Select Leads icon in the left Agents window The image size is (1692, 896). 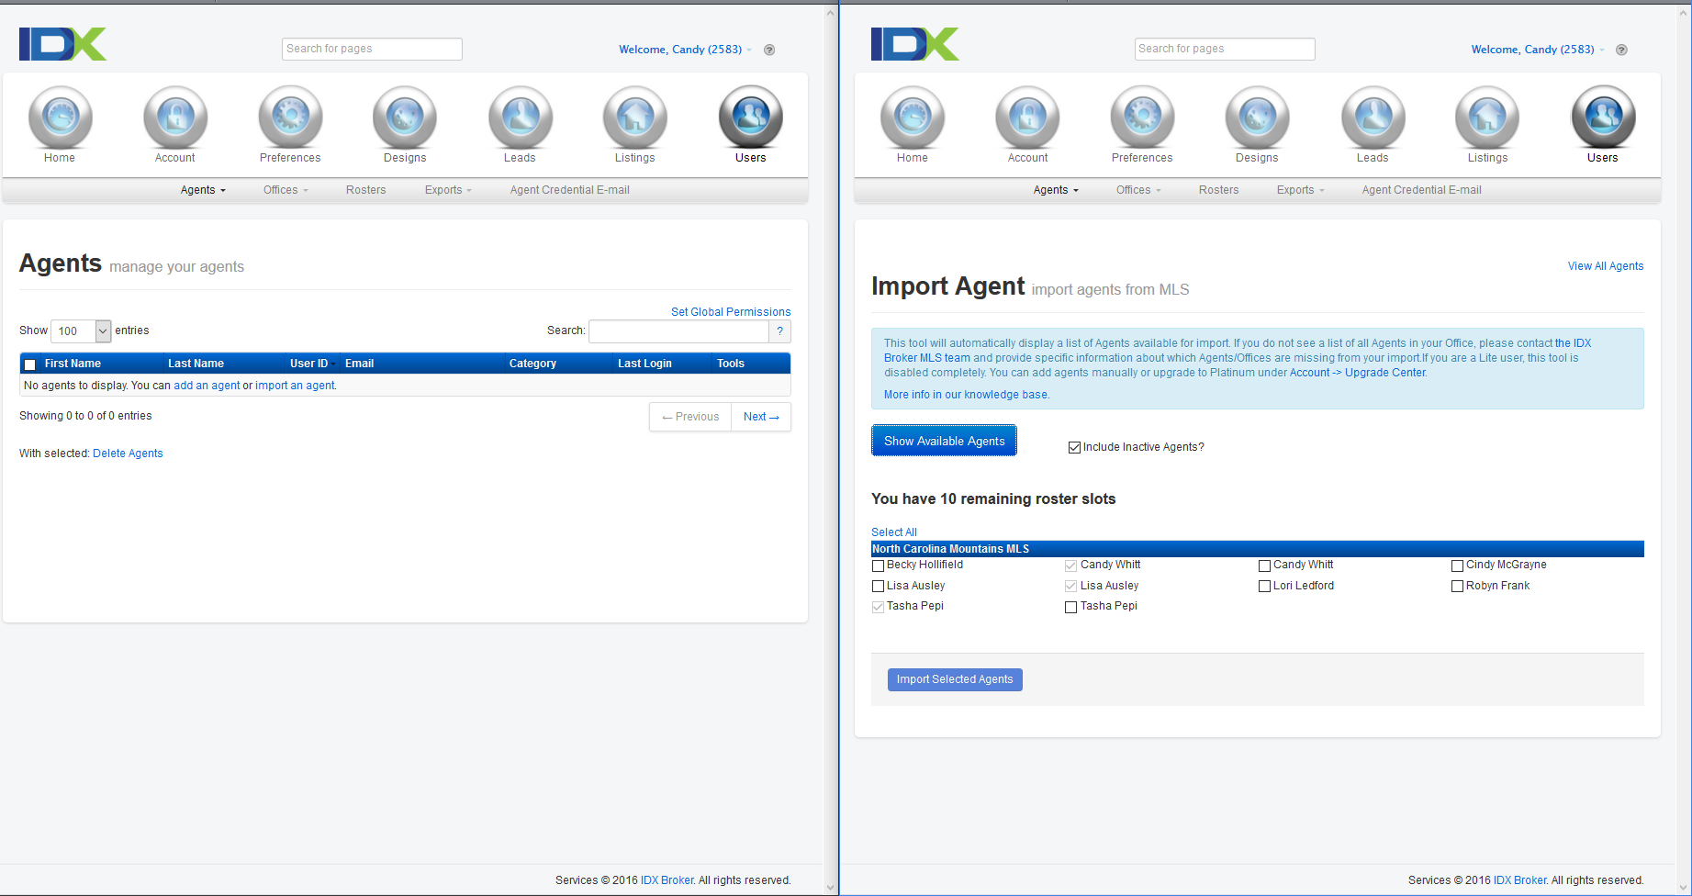(x=521, y=117)
